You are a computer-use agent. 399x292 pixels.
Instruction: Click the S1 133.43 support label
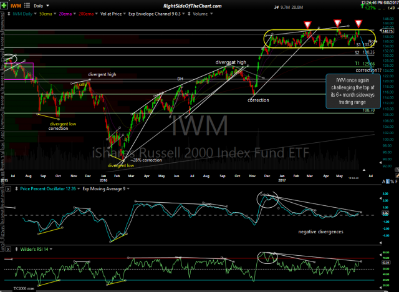[365, 45]
